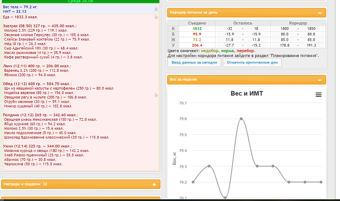Screen dimensions: 340x201
Task: Click the Завтрак (08:50) meal heading
Action: (40, 26)
